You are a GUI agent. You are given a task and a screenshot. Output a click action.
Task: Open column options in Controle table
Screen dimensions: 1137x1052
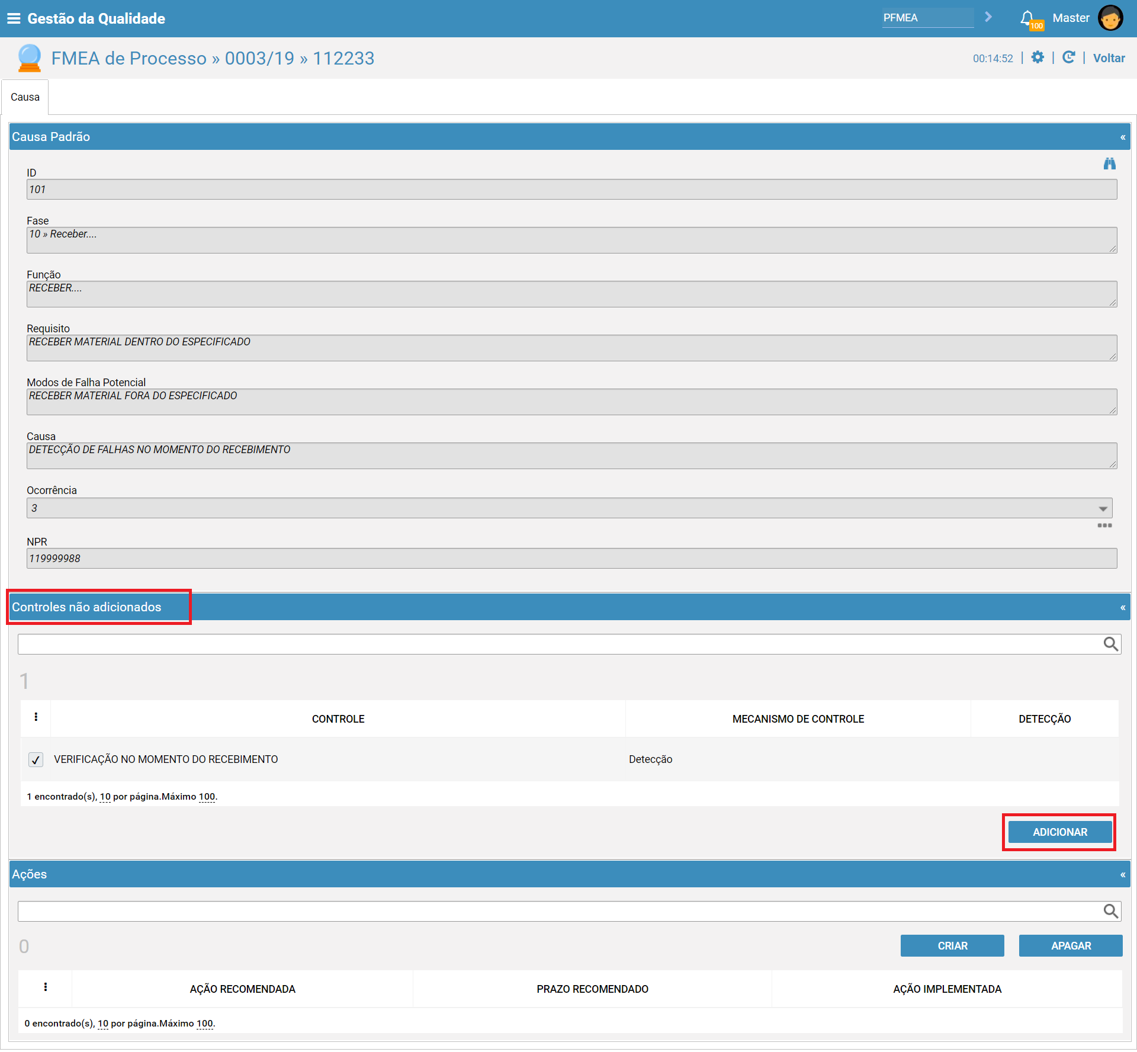pyautogui.click(x=36, y=717)
